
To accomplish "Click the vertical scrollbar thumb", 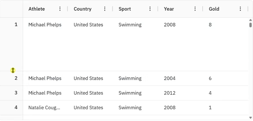I will 250,25.
